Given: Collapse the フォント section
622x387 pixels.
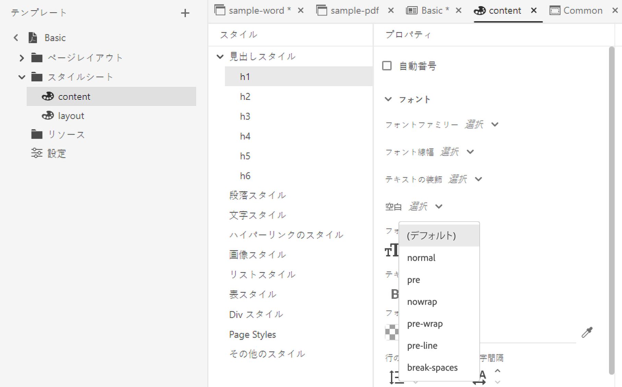Looking at the screenshot, I should pyautogui.click(x=388, y=99).
